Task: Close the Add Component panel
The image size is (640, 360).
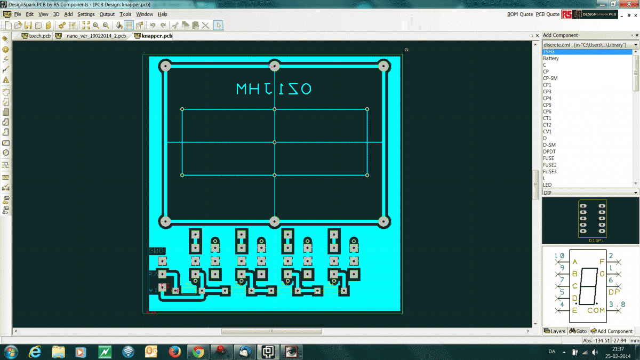Action: (x=636, y=35)
